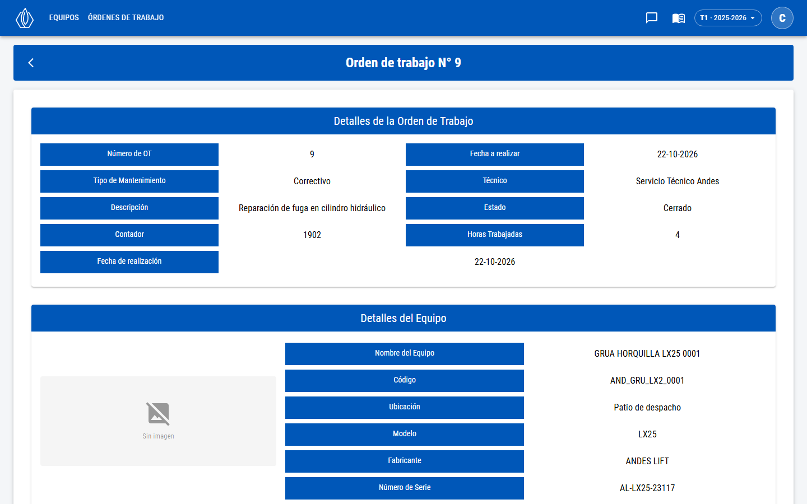
Task: Expand the T1 · 2025-2026 period dropdown
Action: [x=728, y=18]
